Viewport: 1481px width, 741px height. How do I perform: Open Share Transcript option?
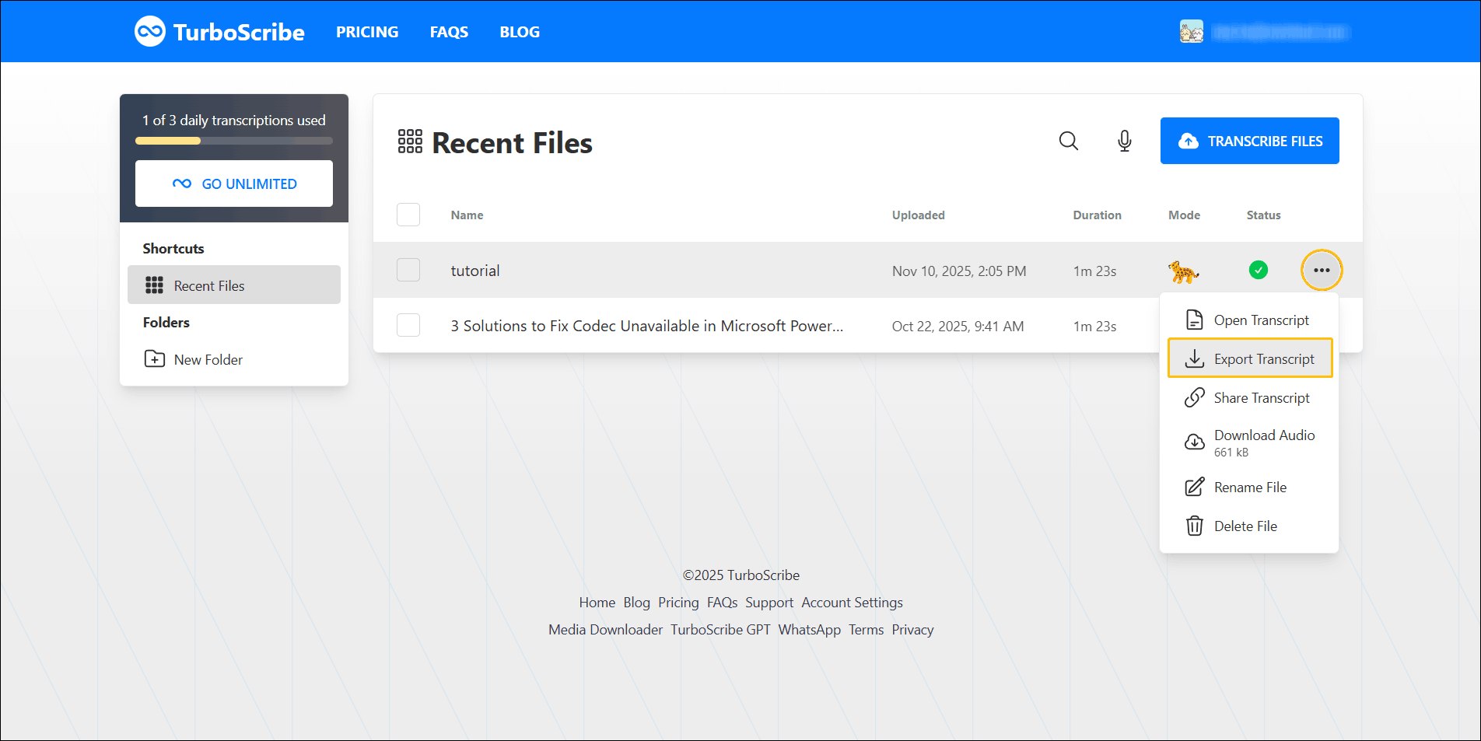click(1262, 397)
